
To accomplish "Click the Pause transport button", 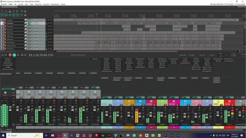I will point(25,55).
